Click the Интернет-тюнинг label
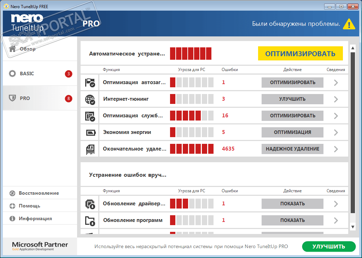The image size is (362, 258). 126,99
